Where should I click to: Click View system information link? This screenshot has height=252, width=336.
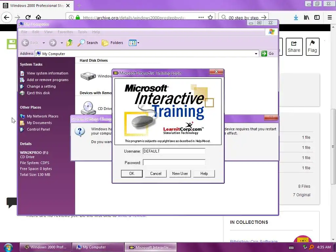click(47, 73)
